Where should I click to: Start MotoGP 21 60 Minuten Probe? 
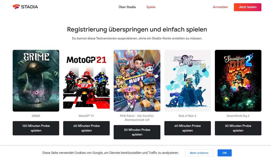click(87, 128)
